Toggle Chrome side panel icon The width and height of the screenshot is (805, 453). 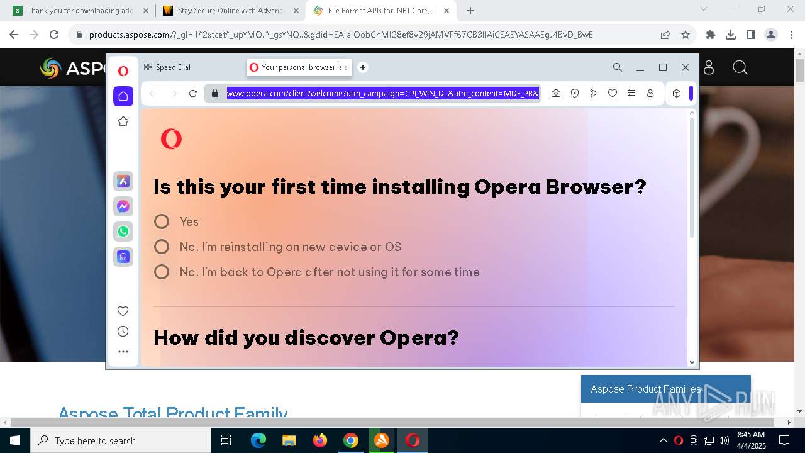click(751, 35)
